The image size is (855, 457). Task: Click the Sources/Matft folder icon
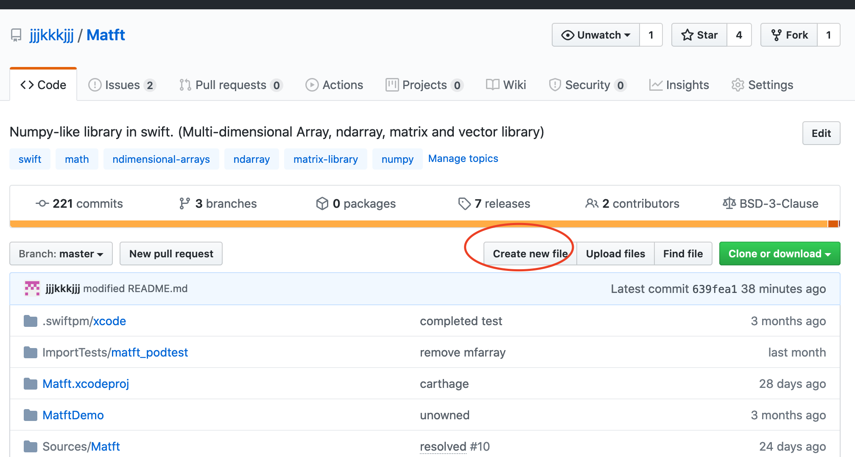[x=31, y=446]
